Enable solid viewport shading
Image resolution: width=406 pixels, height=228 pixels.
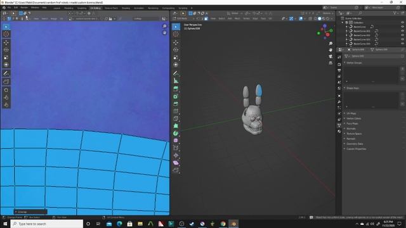point(320,18)
